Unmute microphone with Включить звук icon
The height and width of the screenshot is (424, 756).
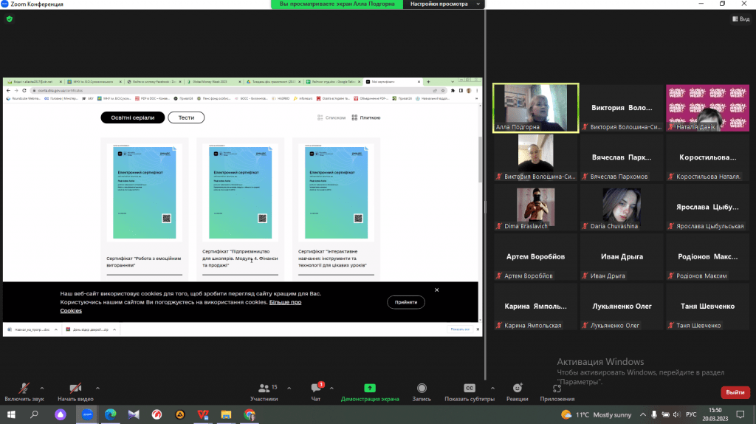point(24,388)
